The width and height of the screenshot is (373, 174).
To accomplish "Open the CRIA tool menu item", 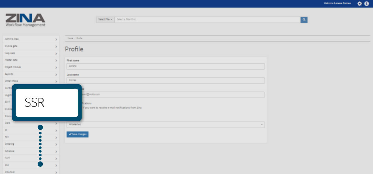I will pyautogui.click(x=10, y=172).
